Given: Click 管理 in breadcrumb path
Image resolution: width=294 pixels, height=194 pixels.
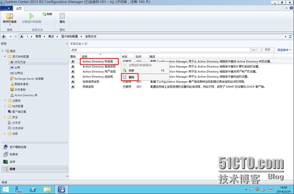Looking at the screenshot, I should point(38,36).
